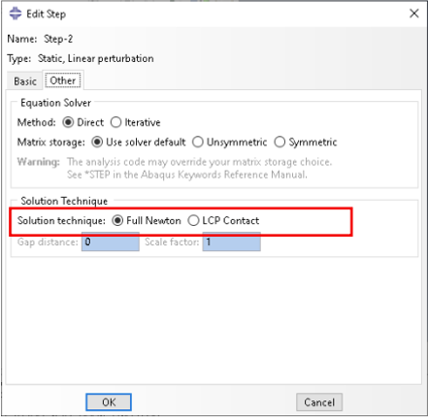Click the LCP Contact label
The image size is (428, 417).
pos(231,220)
